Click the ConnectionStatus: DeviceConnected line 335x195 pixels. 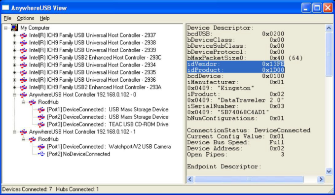[x=249, y=130]
